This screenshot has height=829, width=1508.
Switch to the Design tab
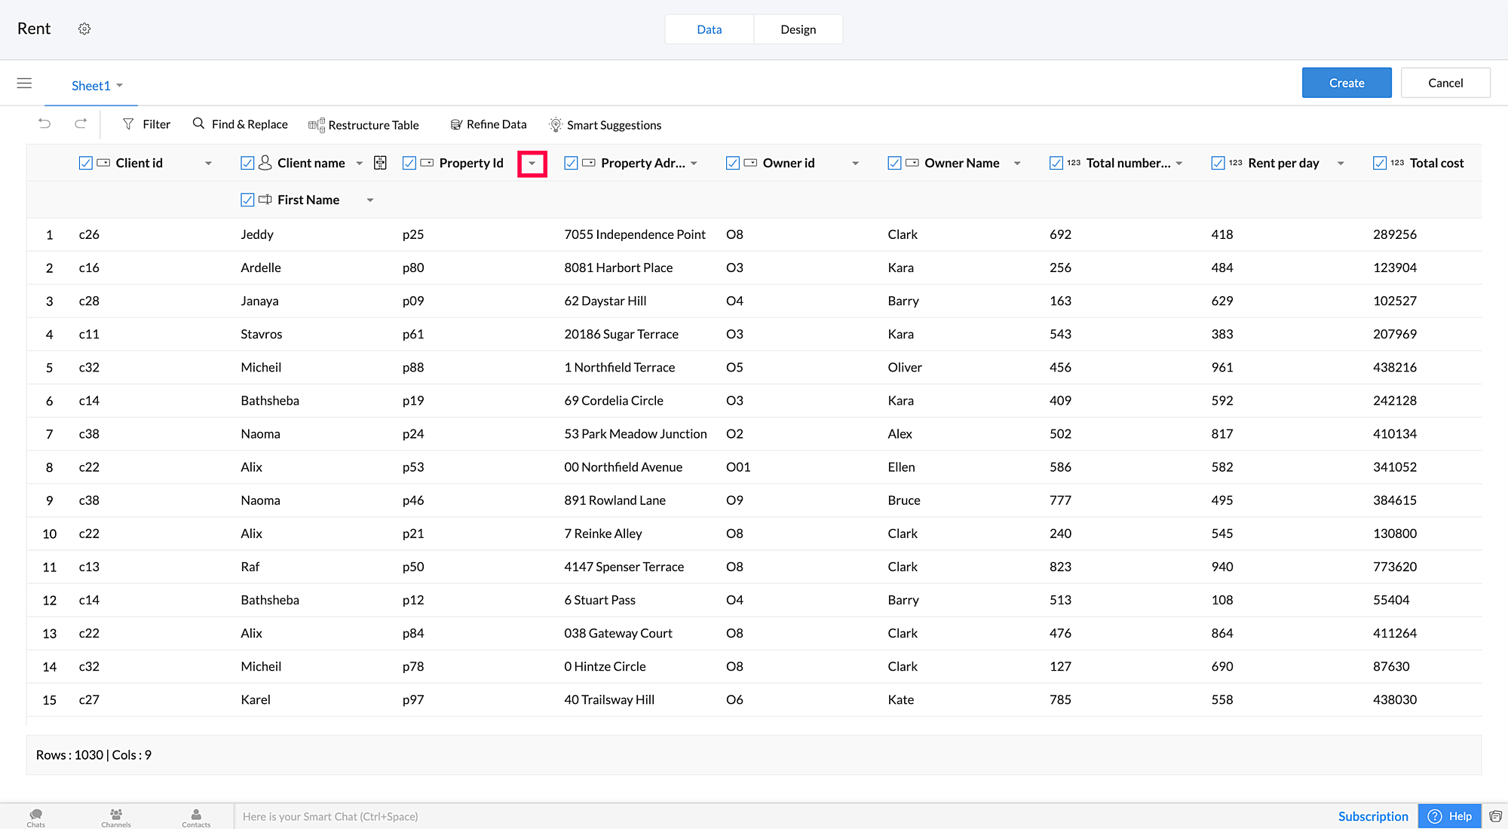tap(798, 29)
